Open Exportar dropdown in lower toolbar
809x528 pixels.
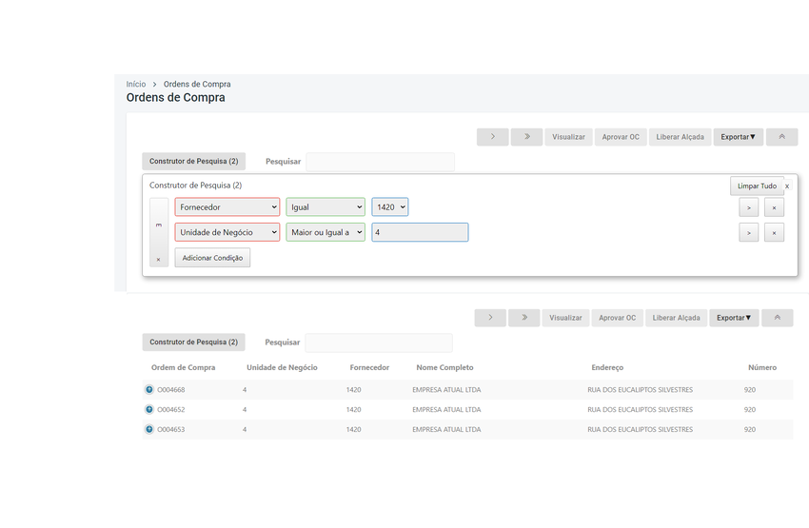pos(734,318)
